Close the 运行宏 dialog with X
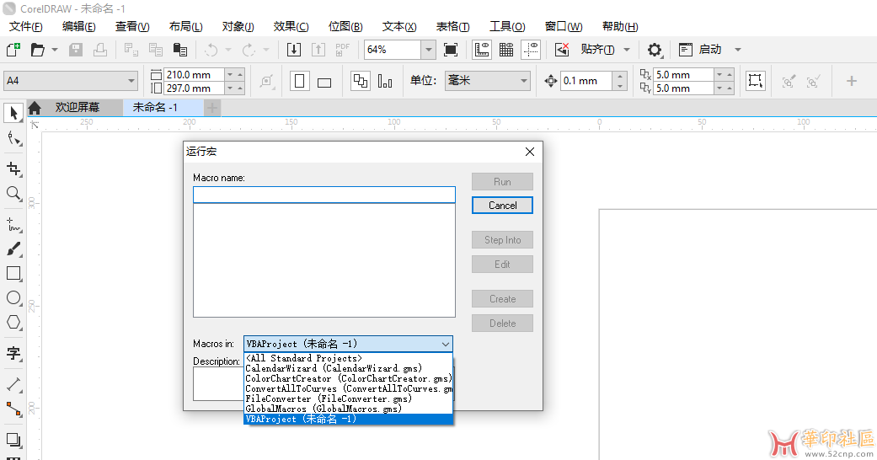The width and height of the screenshot is (877, 460). (530, 152)
